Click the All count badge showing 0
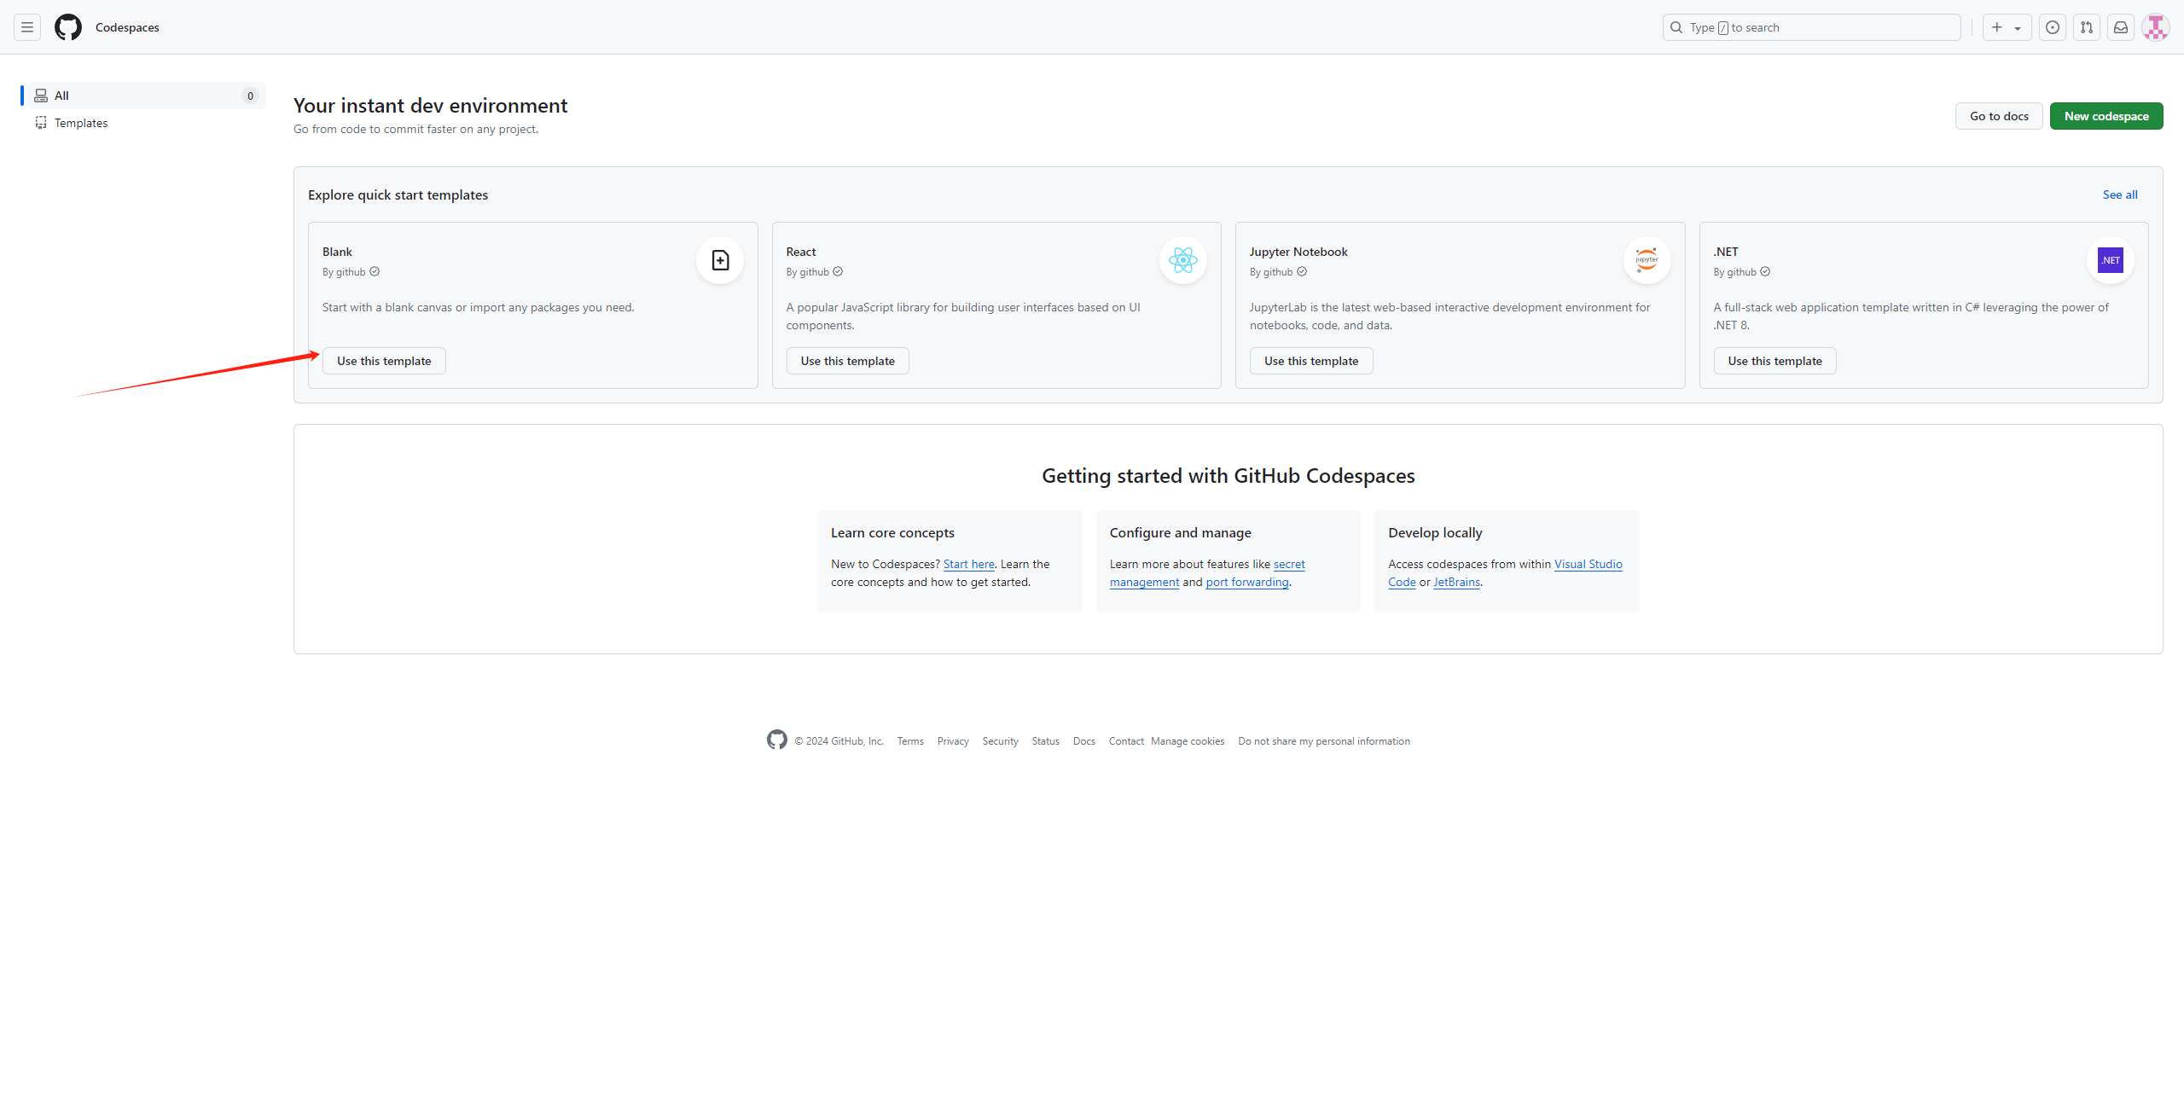The width and height of the screenshot is (2184, 1120). [x=250, y=96]
